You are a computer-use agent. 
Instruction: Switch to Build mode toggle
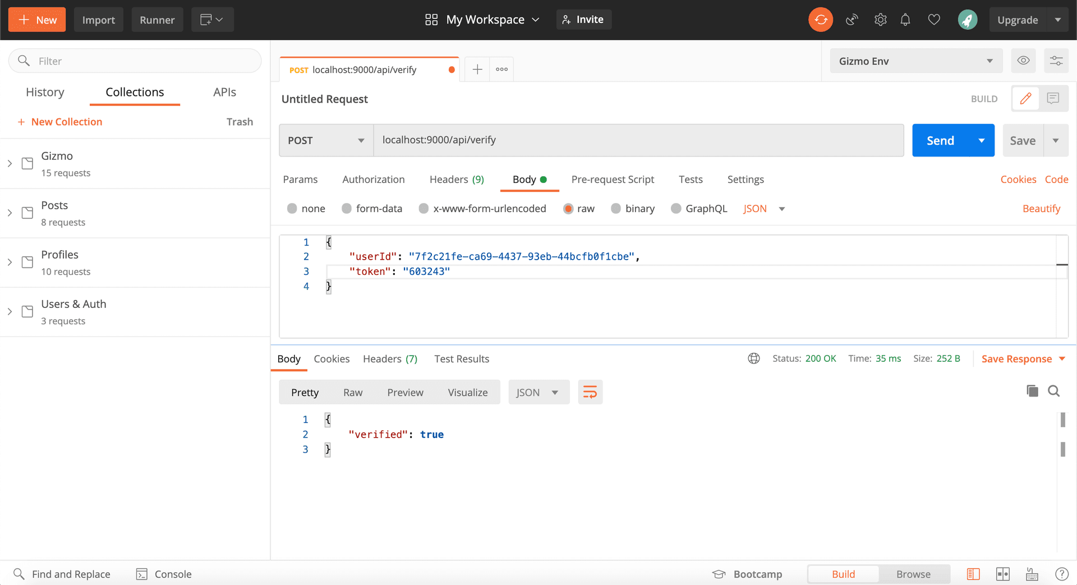(843, 574)
